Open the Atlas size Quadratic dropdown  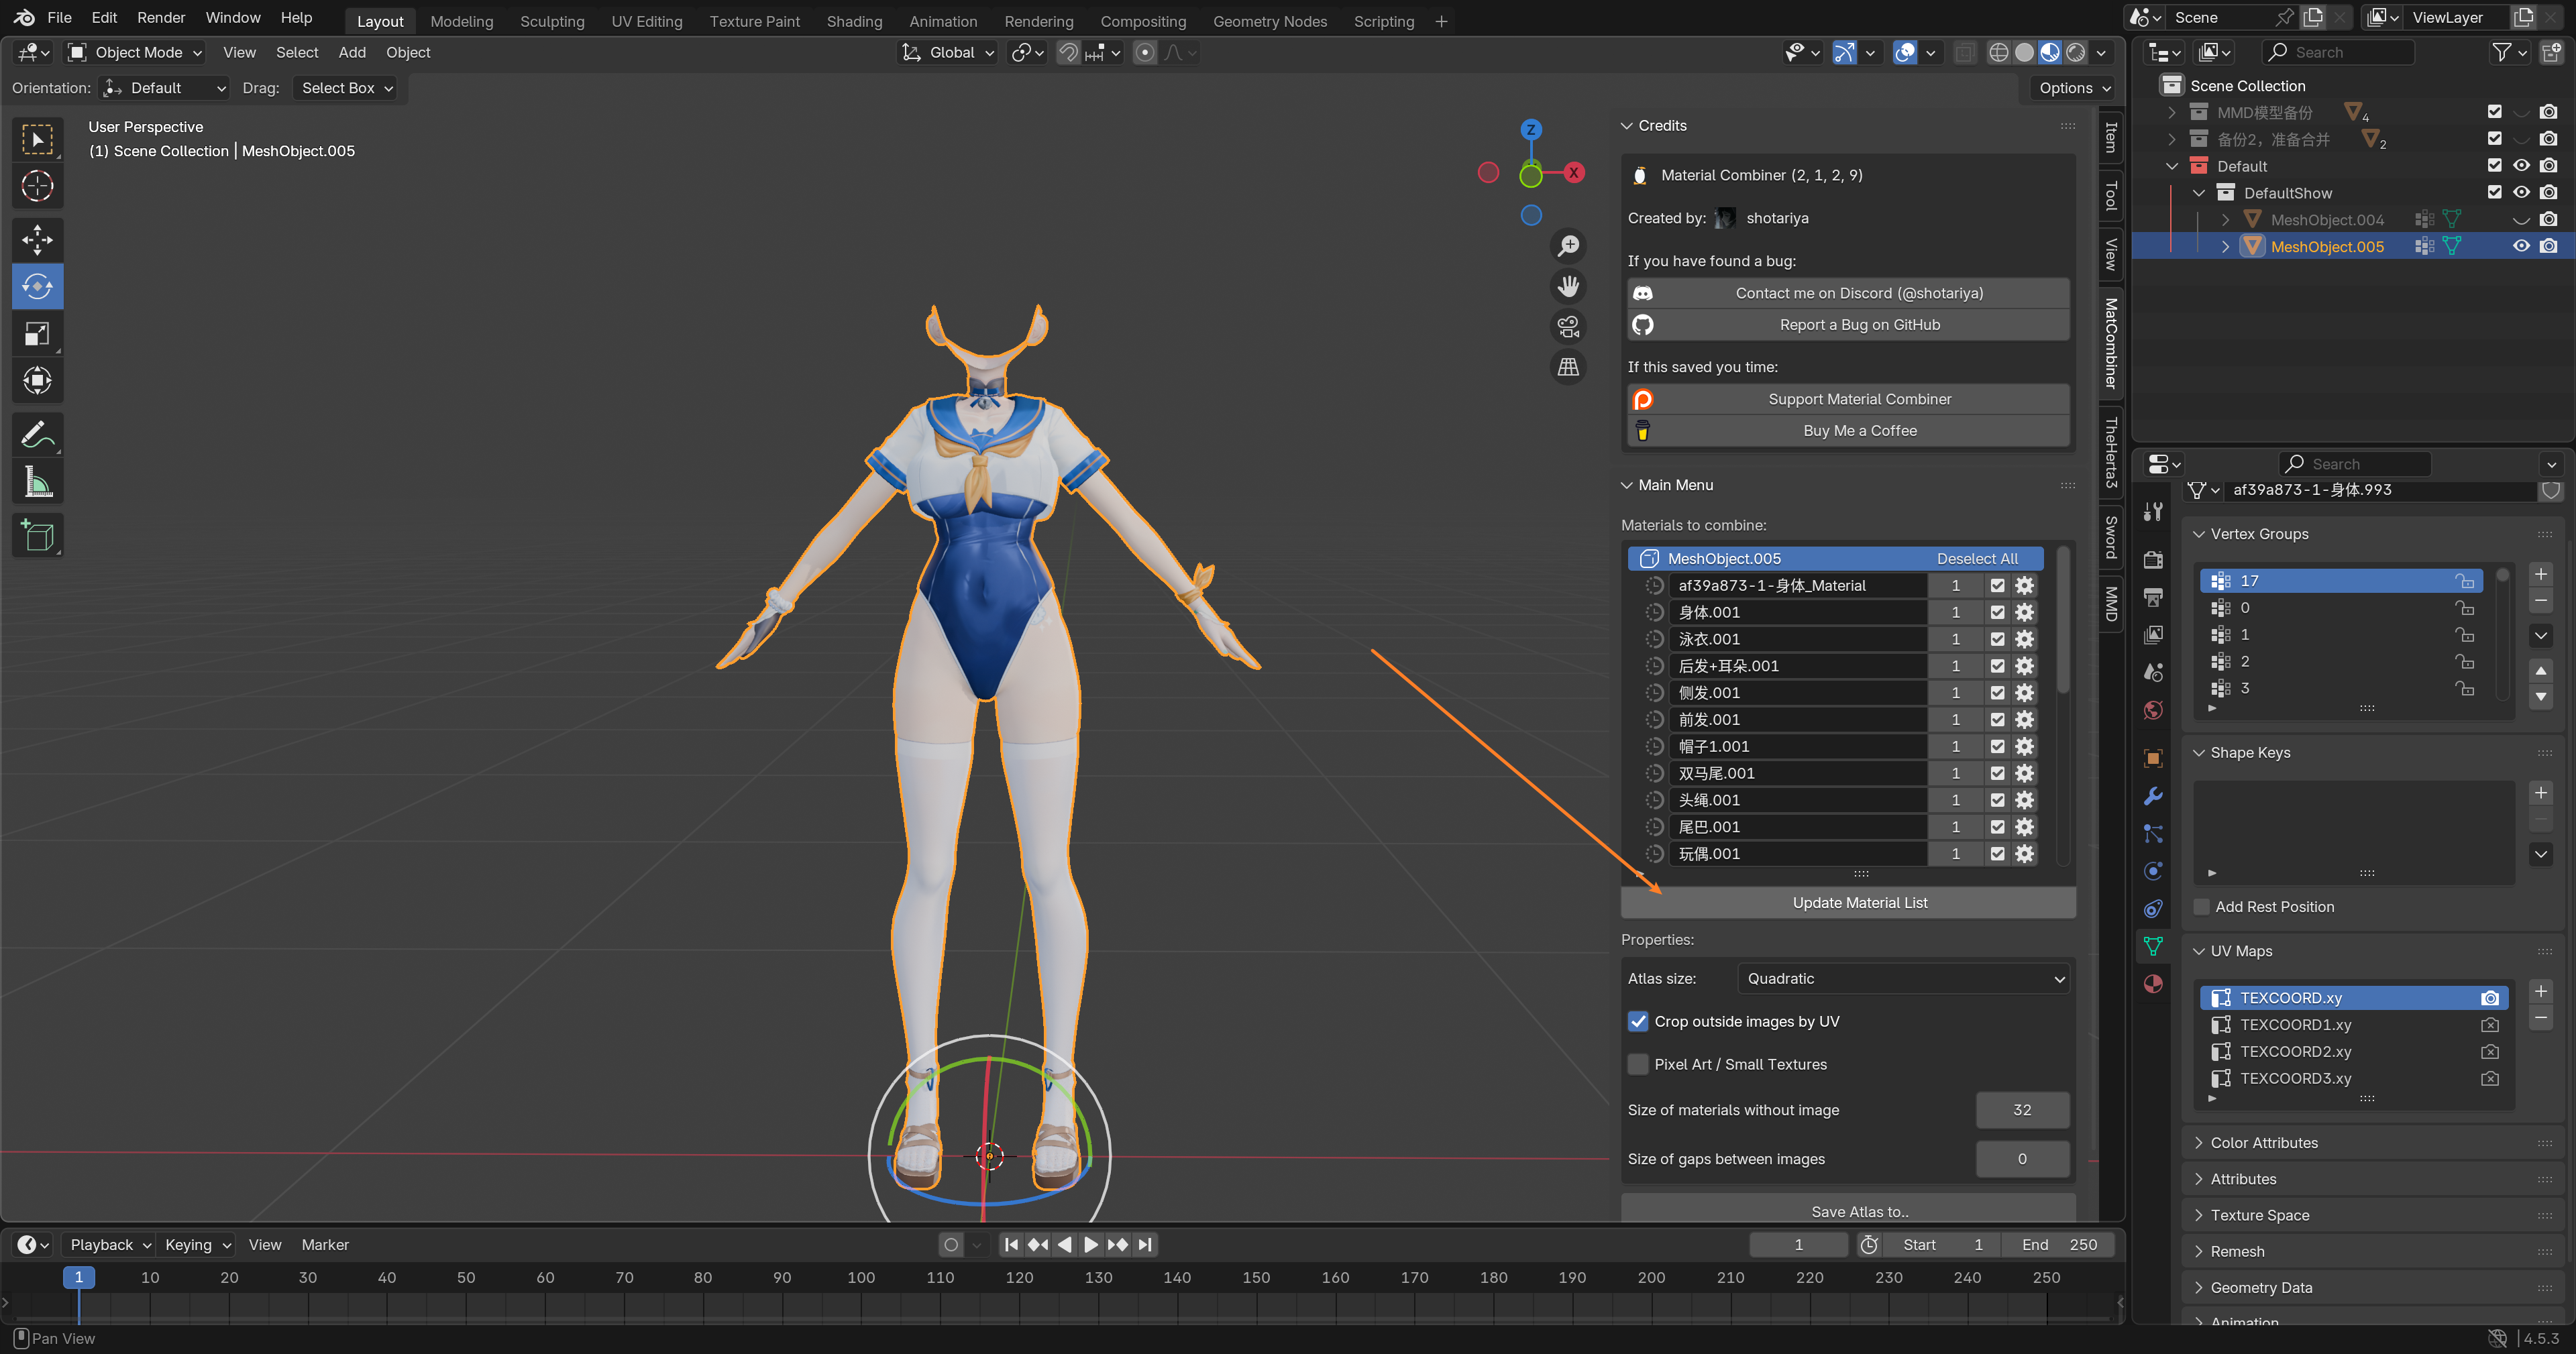coord(1903,978)
